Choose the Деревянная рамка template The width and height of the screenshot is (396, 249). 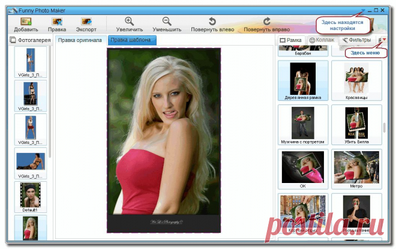(x=303, y=80)
